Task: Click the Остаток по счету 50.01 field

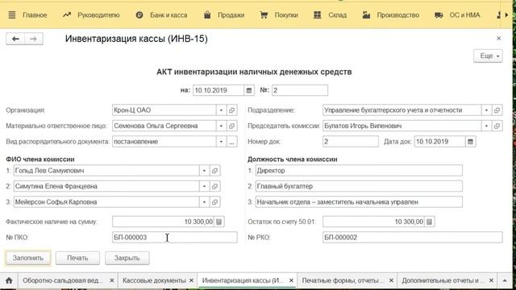Action: click(x=373, y=222)
